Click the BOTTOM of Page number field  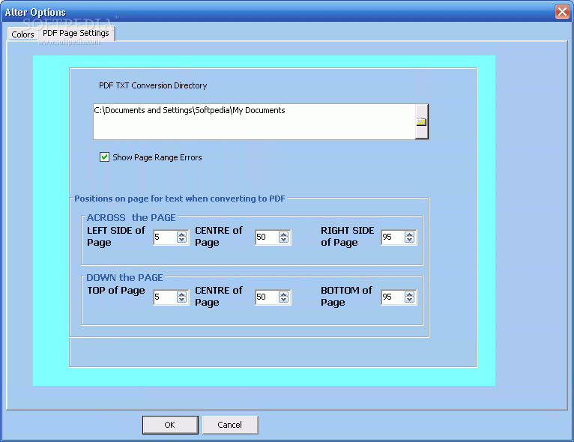coord(393,297)
